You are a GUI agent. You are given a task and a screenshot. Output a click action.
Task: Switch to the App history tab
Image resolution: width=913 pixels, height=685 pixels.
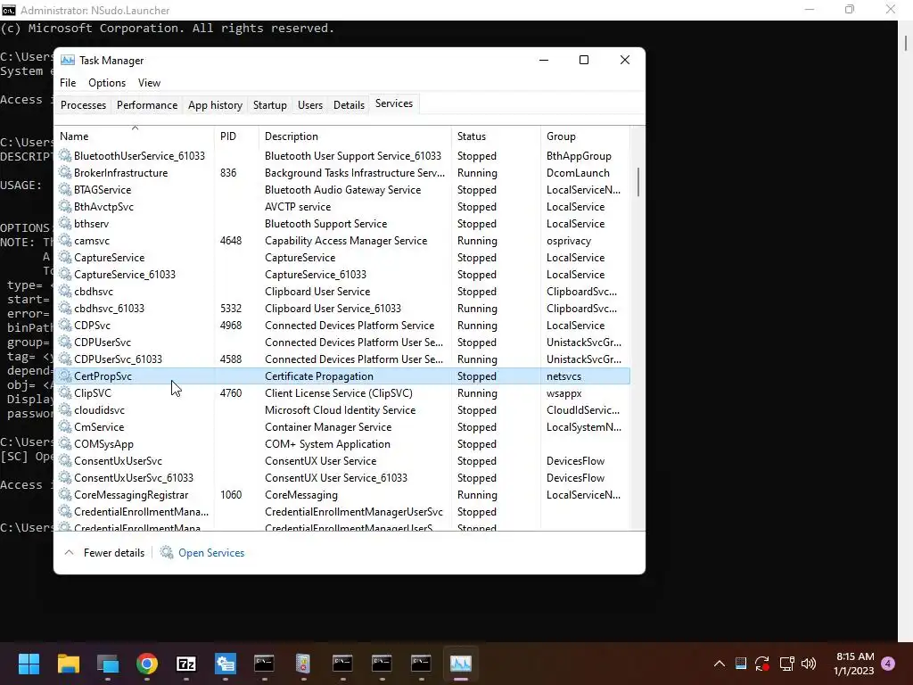click(215, 105)
